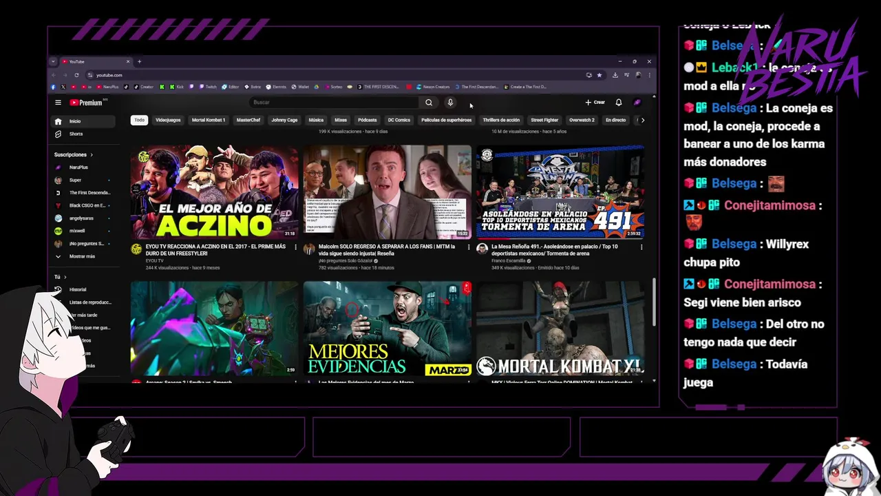Open La Mesa Reñoña 491 thumbnail
Screen dimensions: 881x496
(x=560, y=192)
